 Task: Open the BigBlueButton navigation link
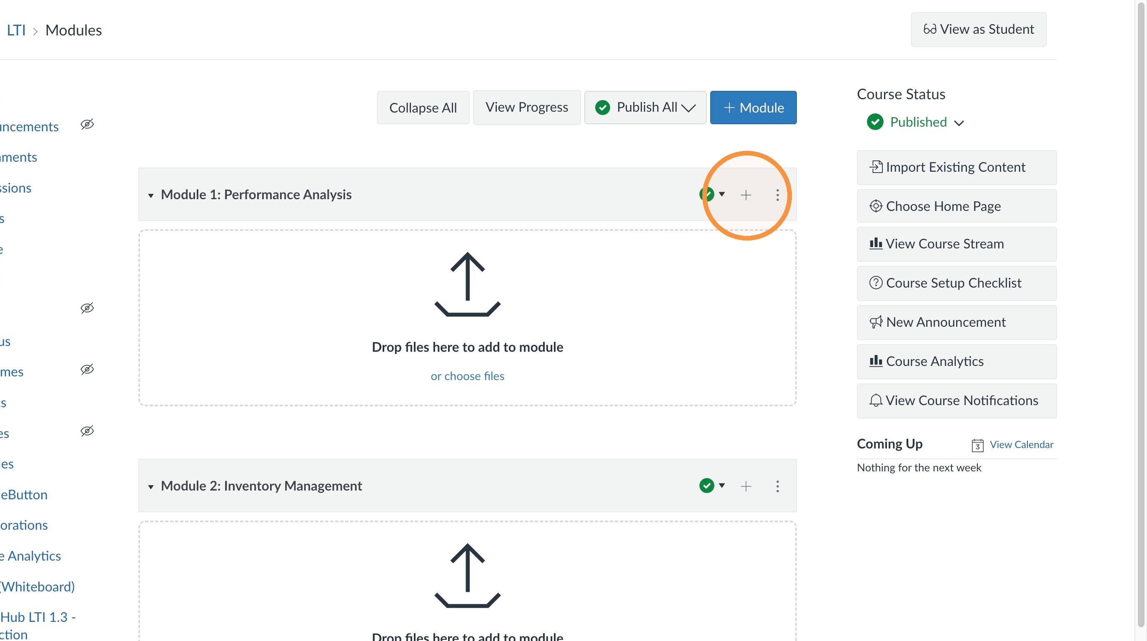click(x=24, y=495)
